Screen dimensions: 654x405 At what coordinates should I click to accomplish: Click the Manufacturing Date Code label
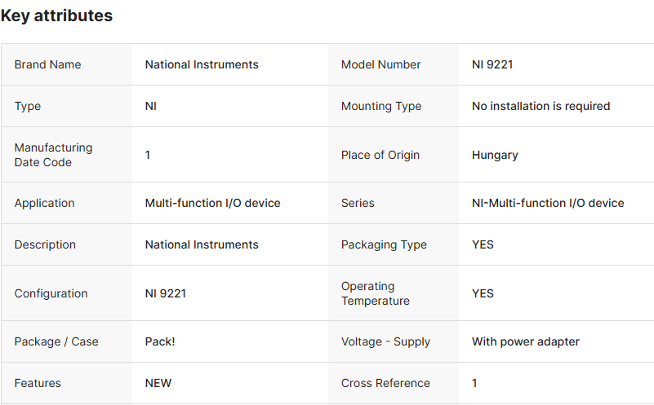pyautogui.click(x=53, y=155)
